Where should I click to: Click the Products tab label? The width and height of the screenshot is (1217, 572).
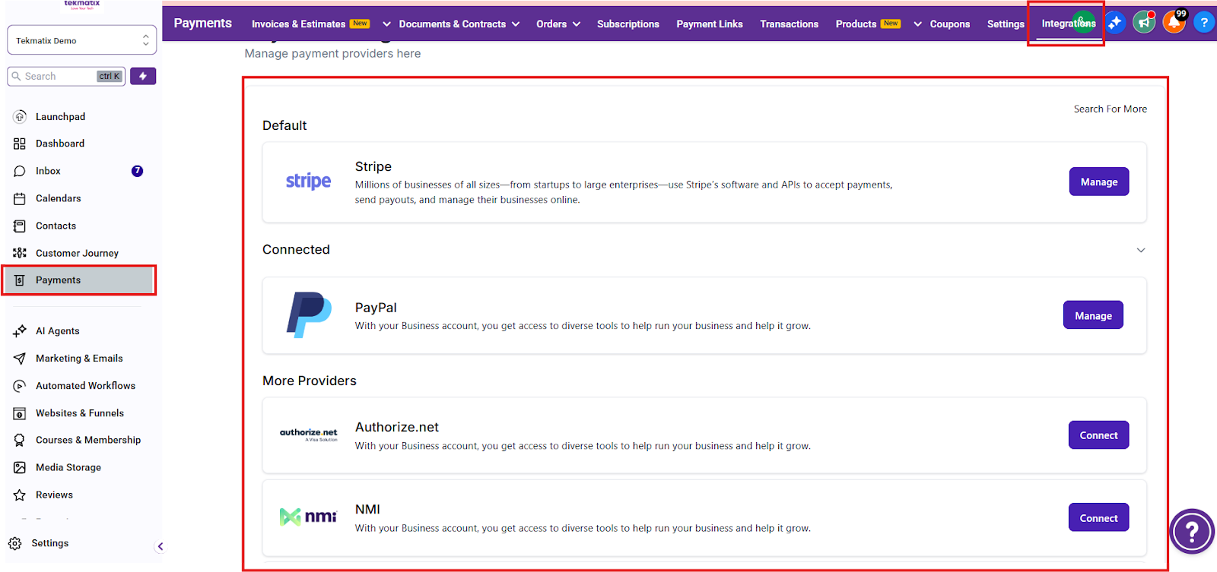856,24
